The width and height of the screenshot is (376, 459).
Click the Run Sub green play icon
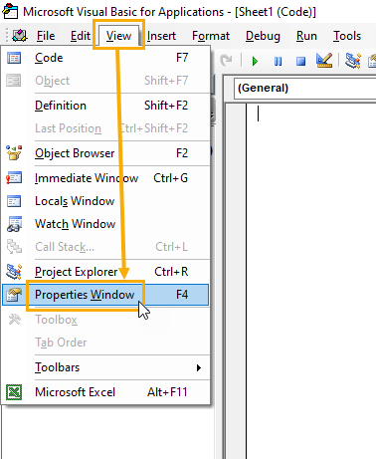coord(255,62)
